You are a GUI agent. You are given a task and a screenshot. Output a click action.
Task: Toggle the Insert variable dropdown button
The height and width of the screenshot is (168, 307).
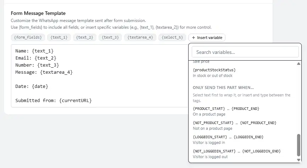click(x=207, y=38)
